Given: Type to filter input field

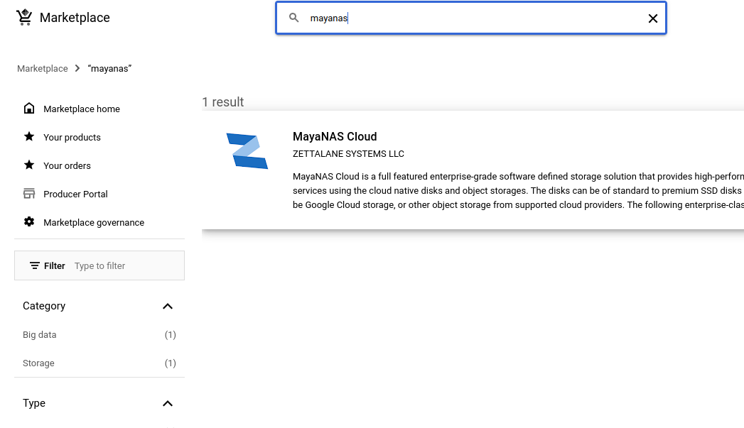Looking at the screenshot, I should point(124,265).
